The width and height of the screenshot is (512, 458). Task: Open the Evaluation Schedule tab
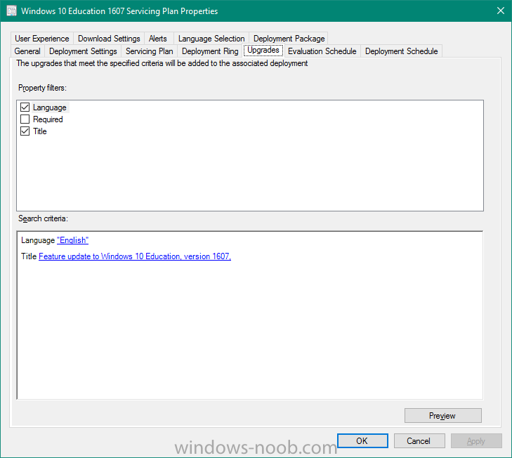[322, 51]
